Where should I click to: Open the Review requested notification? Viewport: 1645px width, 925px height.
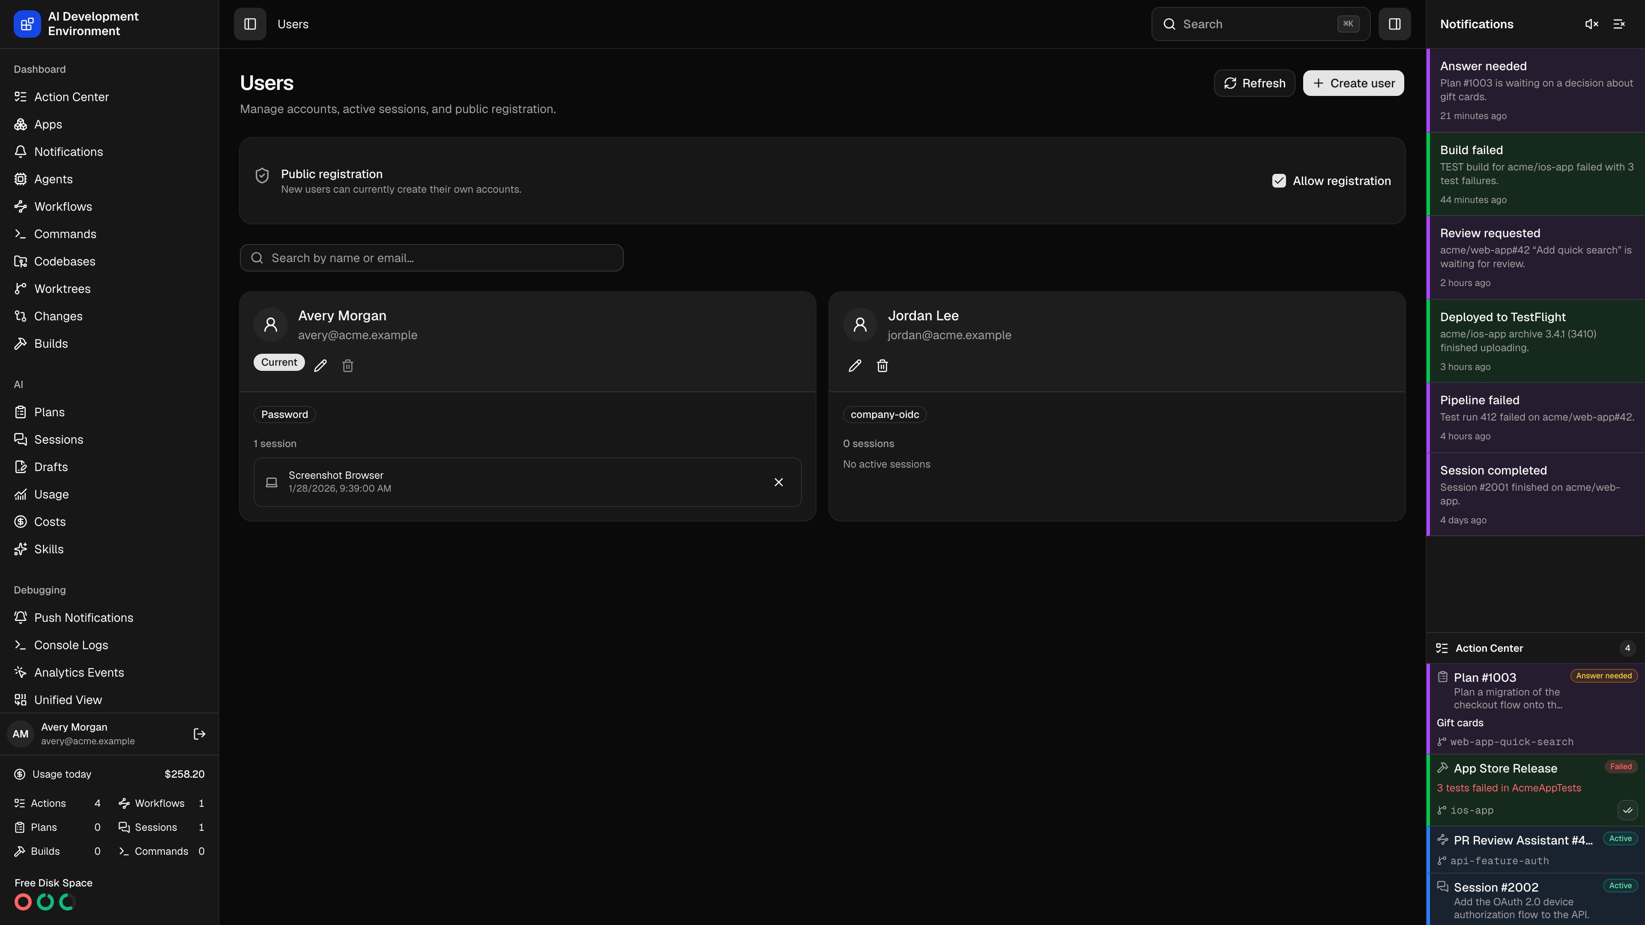(1535, 258)
